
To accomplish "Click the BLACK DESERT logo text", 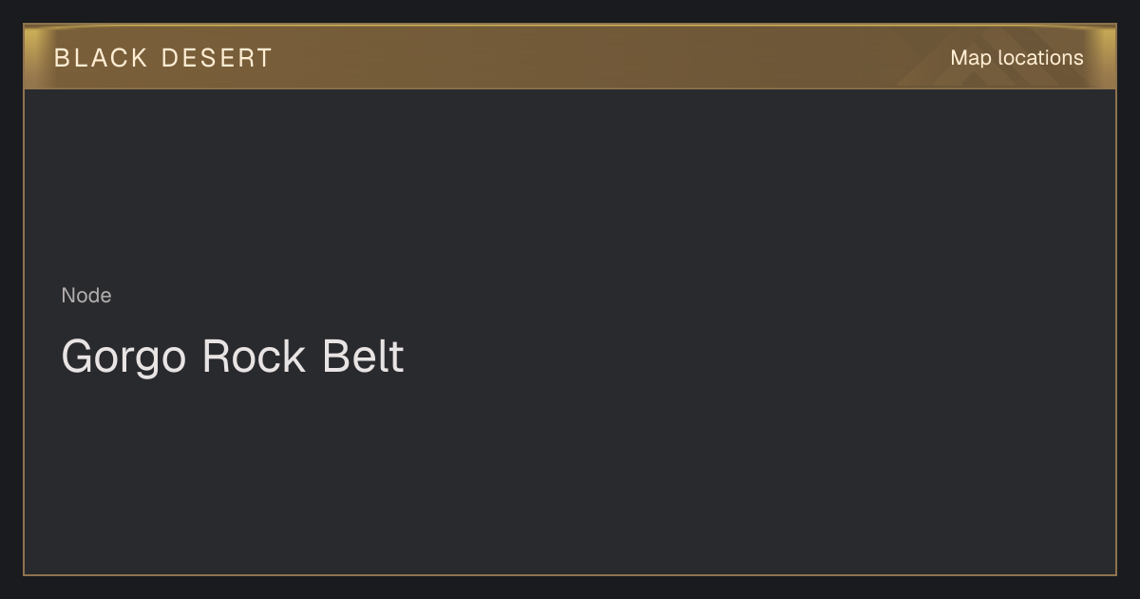I will point(163,58).
